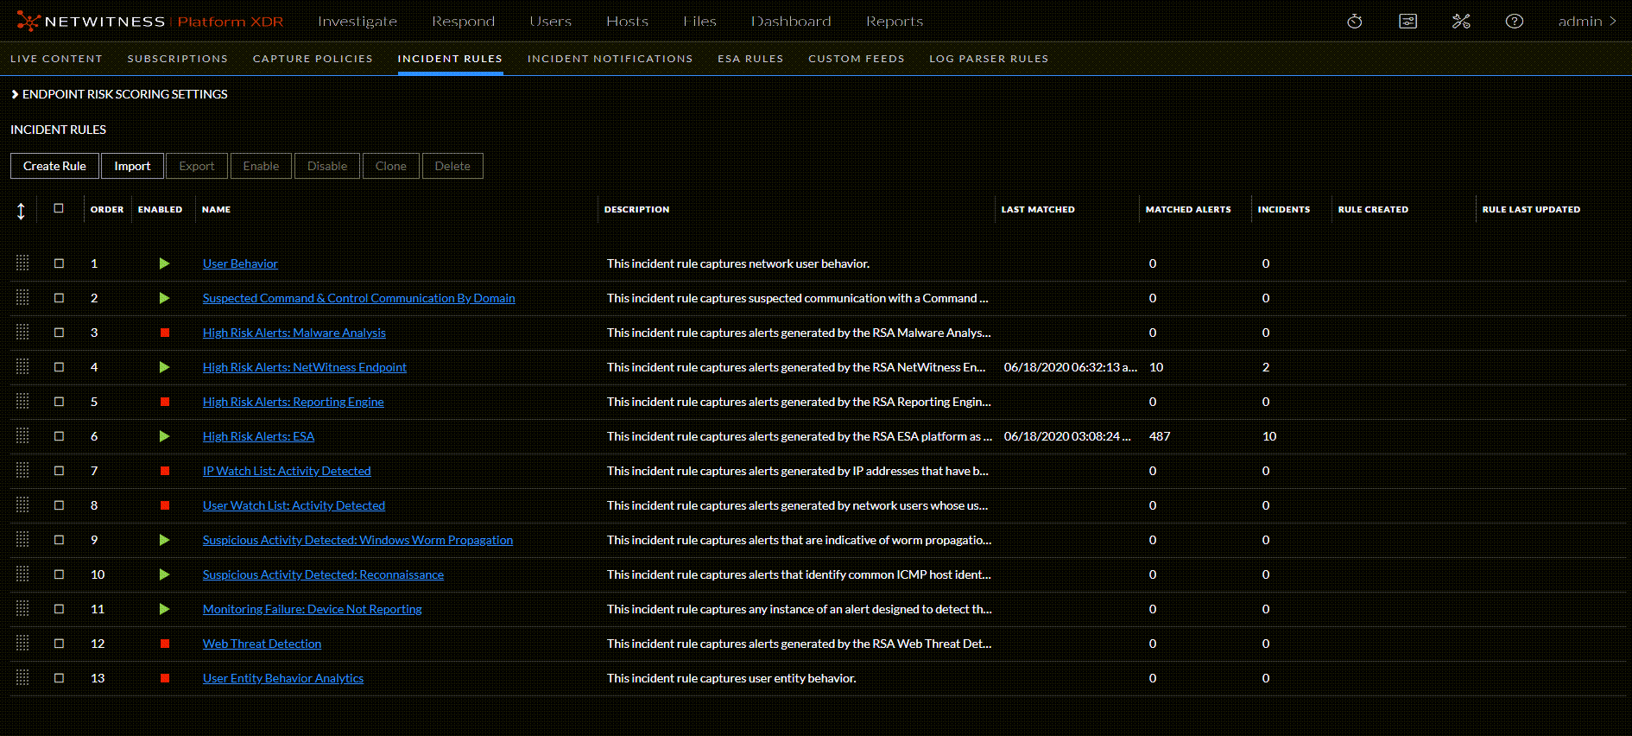Click drag handle for User Entity Behavior Analytics row
Image resolution: width=1632 pixels, height=736 pixels.
point(22,678)
